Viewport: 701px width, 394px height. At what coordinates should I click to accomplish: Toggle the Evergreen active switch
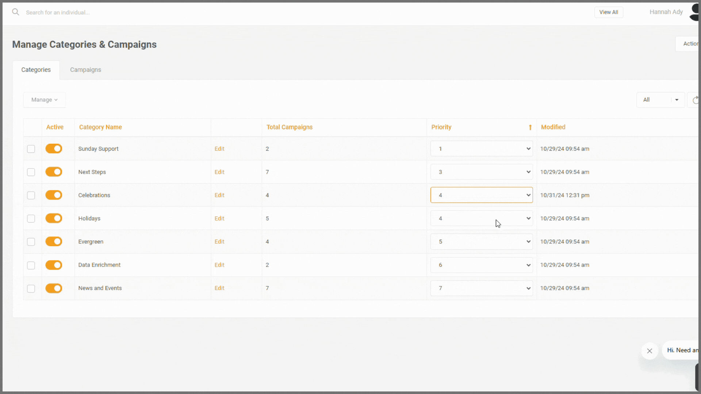point(54,241)
